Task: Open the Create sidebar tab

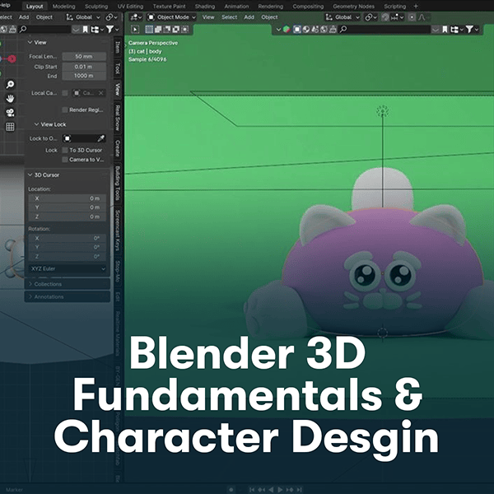Action: (x=118, y=148)
